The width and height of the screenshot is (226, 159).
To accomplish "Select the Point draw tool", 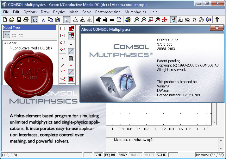I will tap(63, 58).
